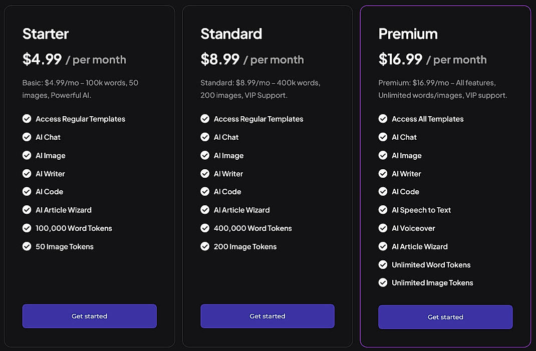
Task: Click Get started under the Starter plan
Action: point(89,316)
